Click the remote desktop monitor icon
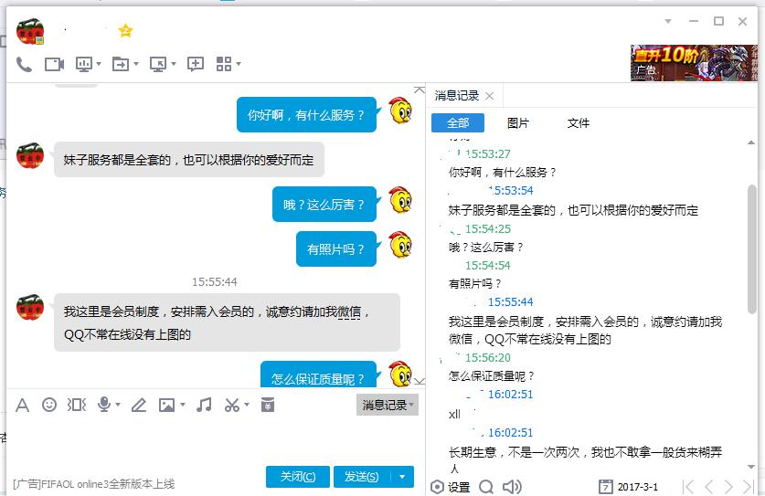The image size is (765, 496). point(158,64)
